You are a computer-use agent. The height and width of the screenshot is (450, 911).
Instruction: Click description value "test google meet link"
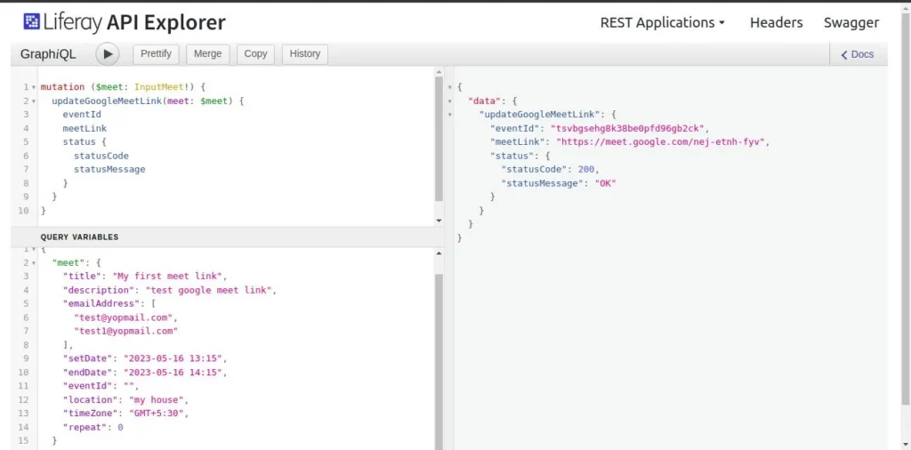point(208,290)
